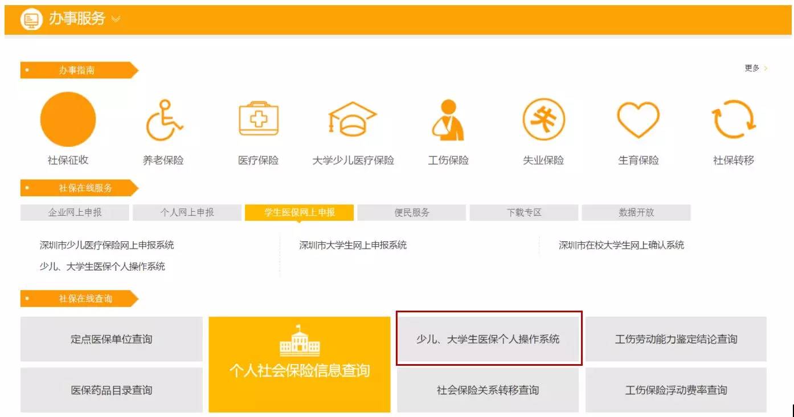Click the 养老保险 label text
794x417 pixels.
[x=163, y=160]
